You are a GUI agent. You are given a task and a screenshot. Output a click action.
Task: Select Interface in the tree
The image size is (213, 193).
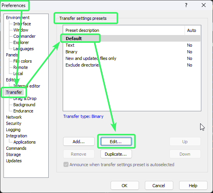(22, 24)
